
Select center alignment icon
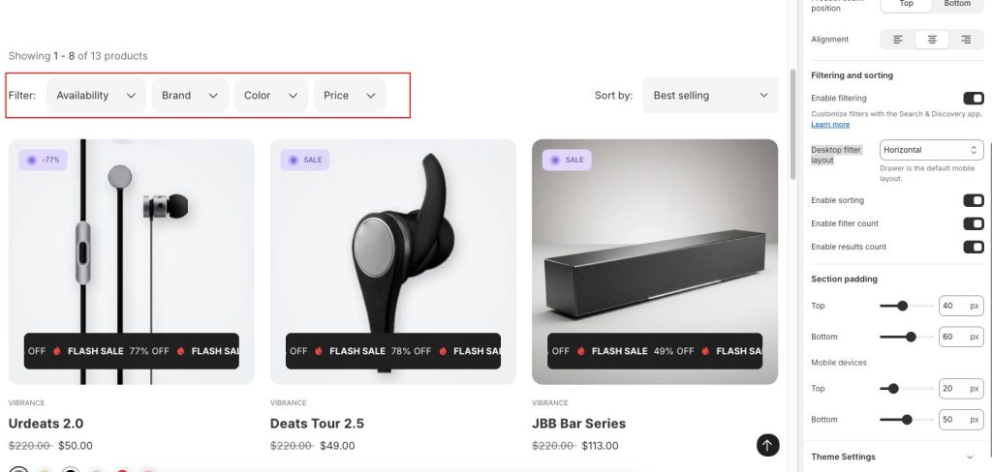point(932,40)
